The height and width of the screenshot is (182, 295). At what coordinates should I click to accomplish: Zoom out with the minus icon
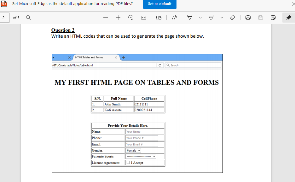[106, 18]
